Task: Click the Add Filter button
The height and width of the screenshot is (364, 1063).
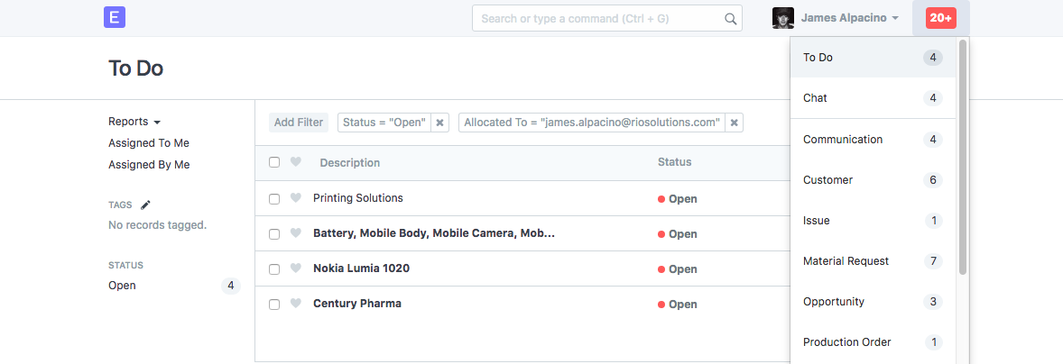Action: (299, 123)
